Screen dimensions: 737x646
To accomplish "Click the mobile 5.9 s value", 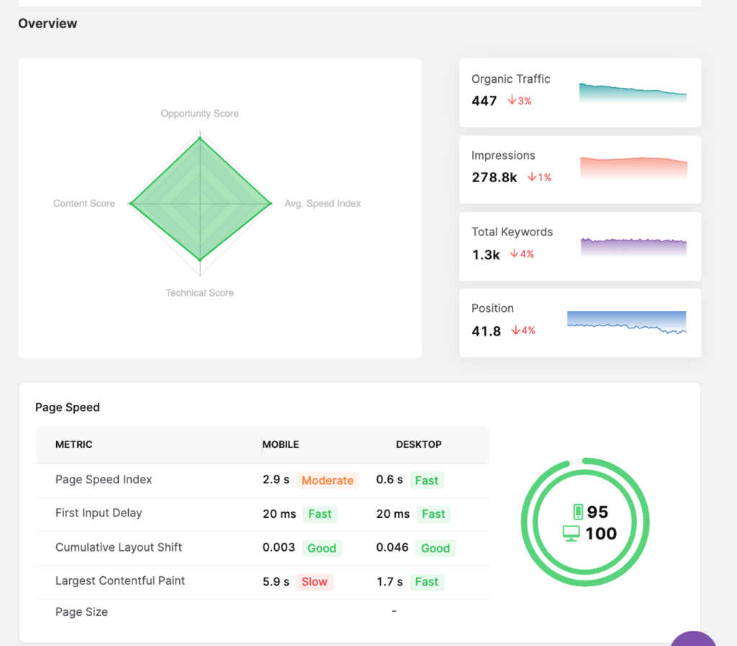I will click(x=276, y=582).
